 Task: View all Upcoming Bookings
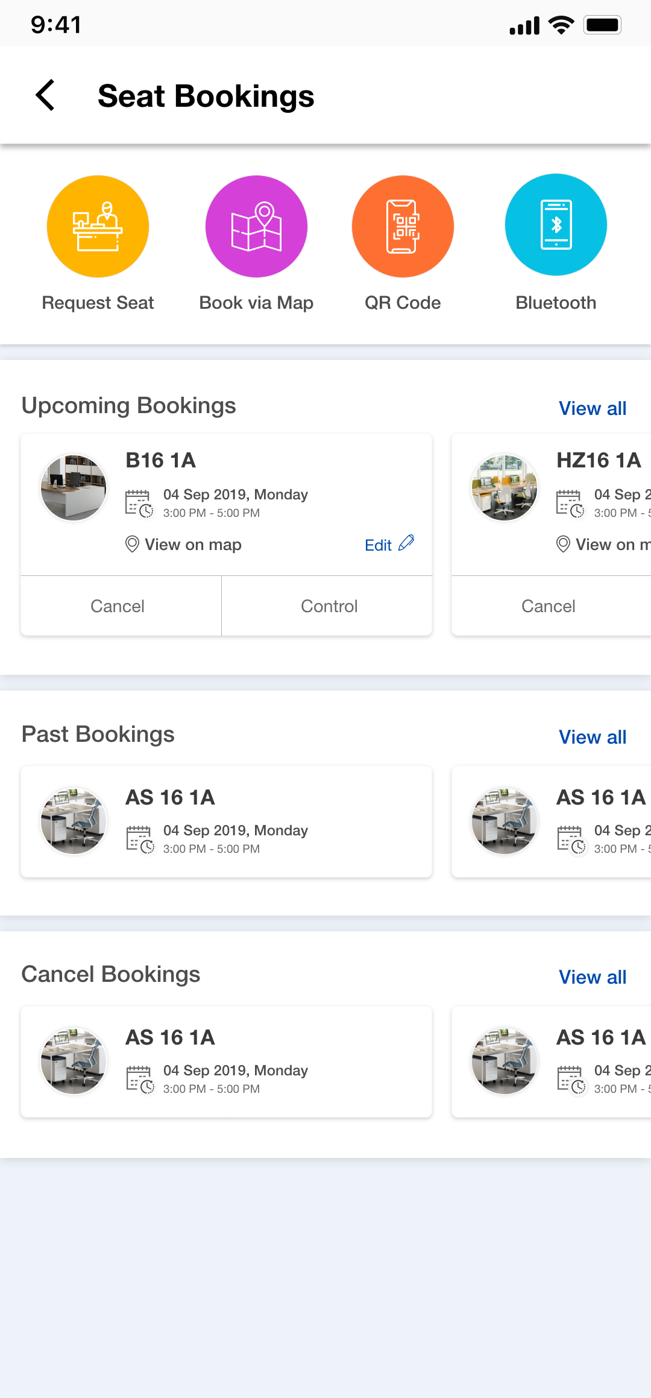coord(592,408)
